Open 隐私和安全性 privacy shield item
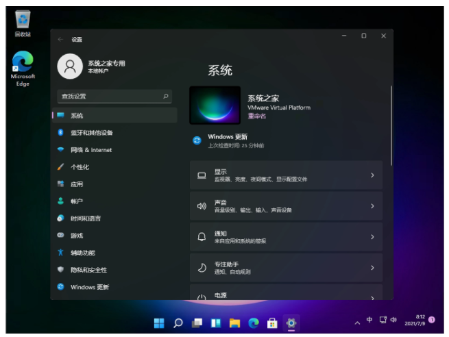Image resolution: width=449 pixels, height=337 pixels. pos(114,270)
